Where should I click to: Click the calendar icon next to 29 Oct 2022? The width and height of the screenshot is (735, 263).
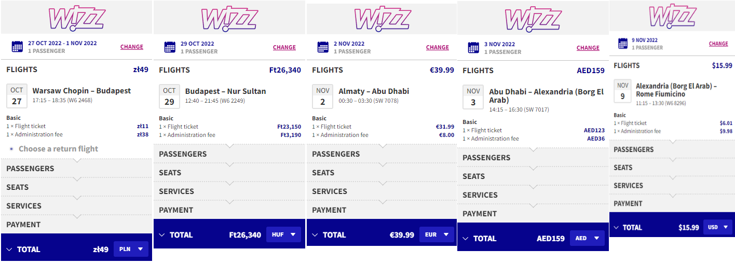coord(170,47)
